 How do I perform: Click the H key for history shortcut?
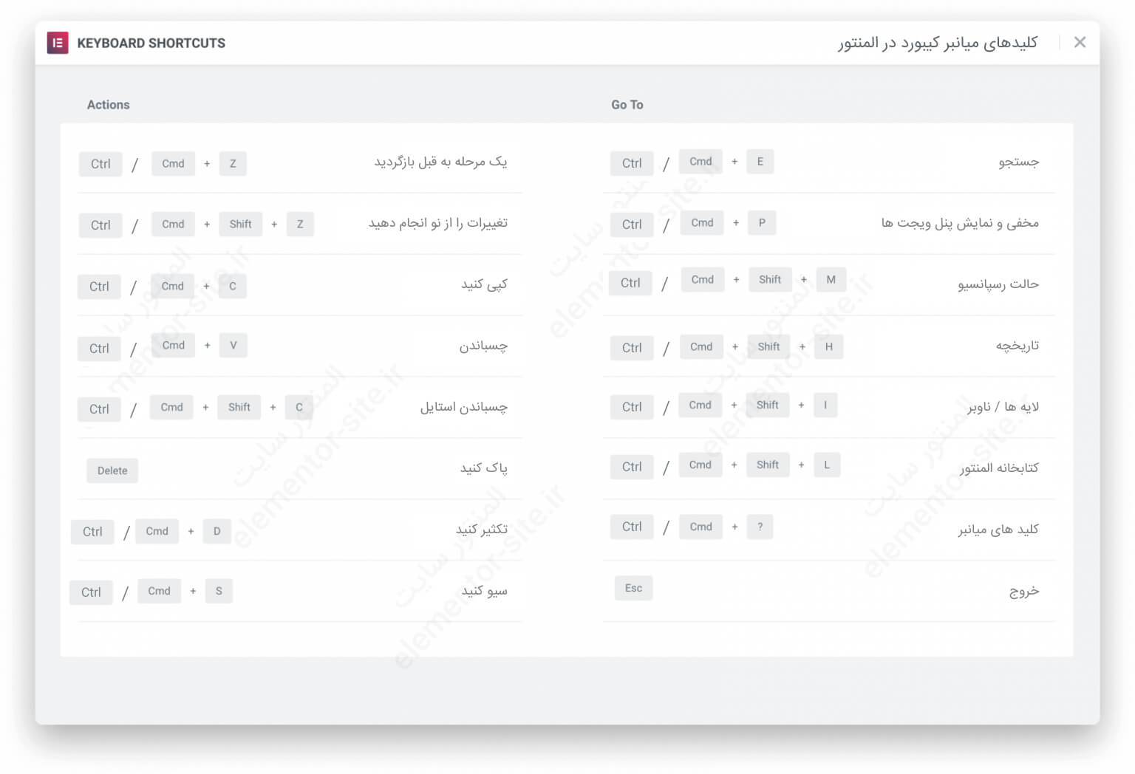click(x=828, y=346)
